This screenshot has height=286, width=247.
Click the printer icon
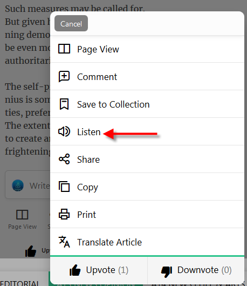coord(64,214)
